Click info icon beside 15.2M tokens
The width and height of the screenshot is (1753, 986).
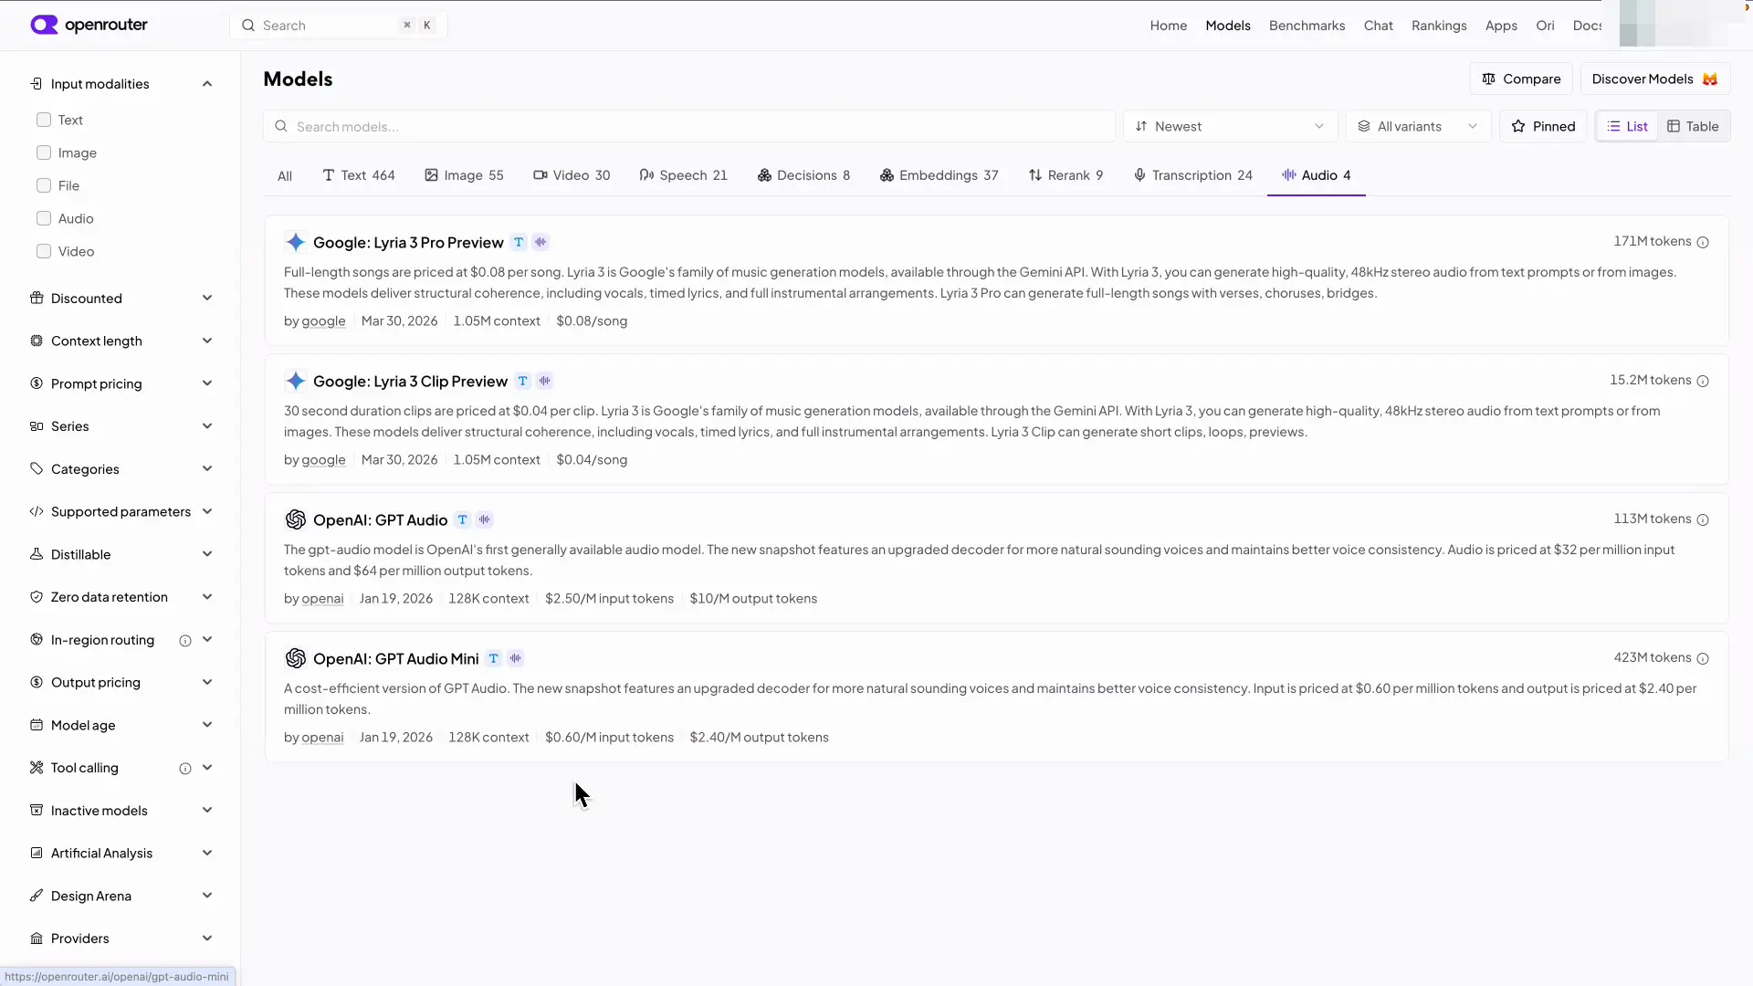point(1703,381)
